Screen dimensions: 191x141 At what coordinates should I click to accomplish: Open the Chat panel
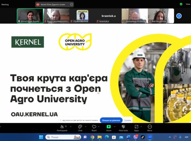click(80, 128)
